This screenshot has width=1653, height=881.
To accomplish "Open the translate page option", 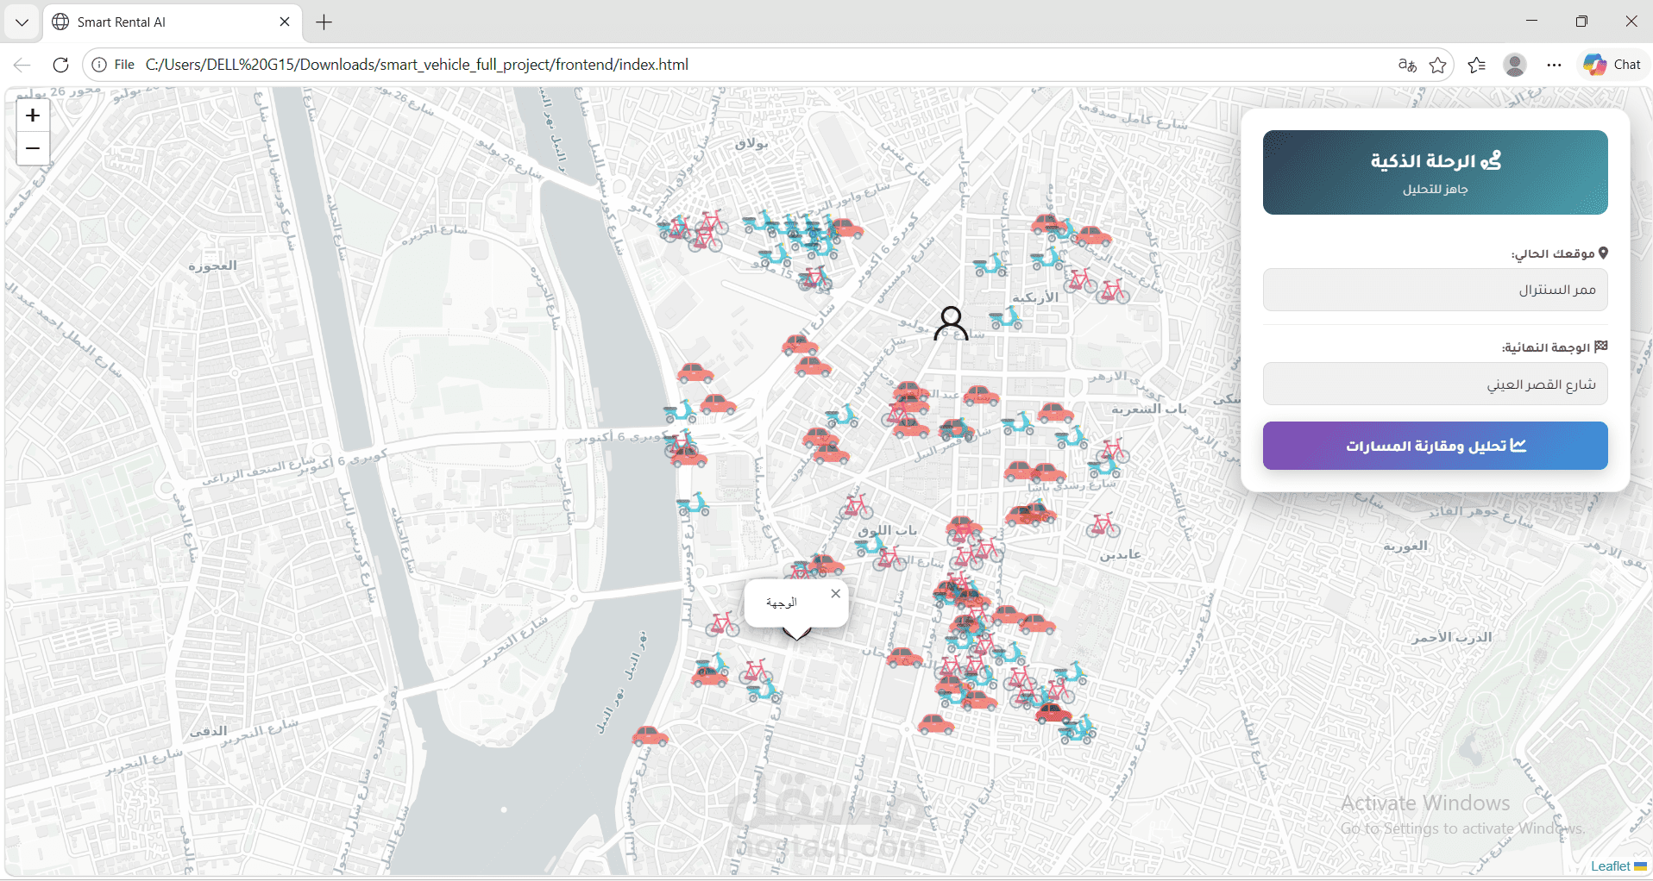I will pyautogui.click(x=1407, y=65).
